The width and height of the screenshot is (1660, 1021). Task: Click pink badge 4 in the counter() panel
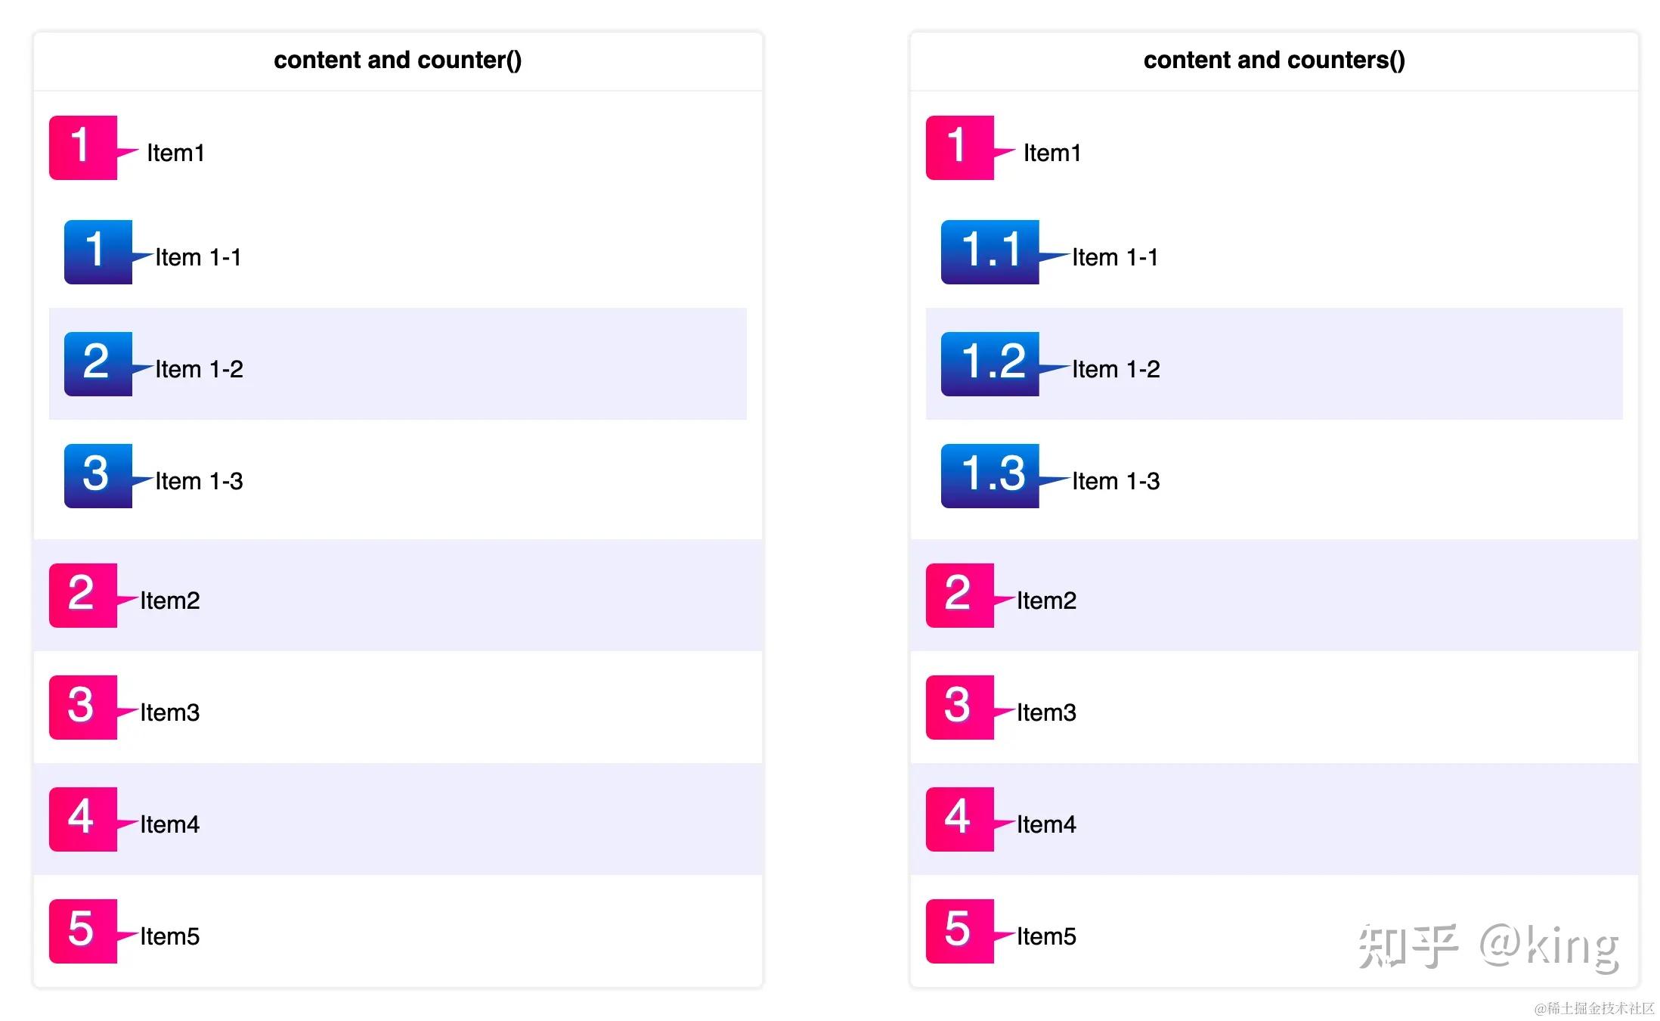pyautogui.click(x=82, y=819)
